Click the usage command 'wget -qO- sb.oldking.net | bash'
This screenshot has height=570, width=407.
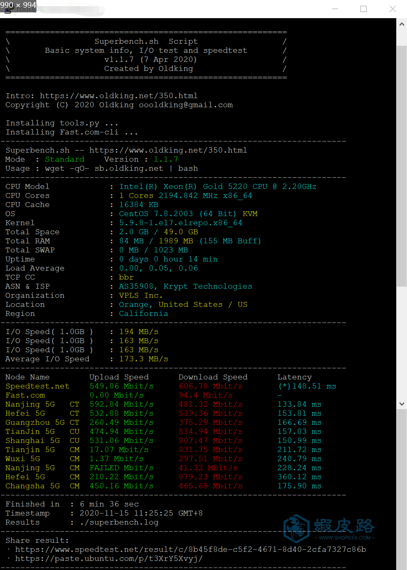[x=122, y=168]
